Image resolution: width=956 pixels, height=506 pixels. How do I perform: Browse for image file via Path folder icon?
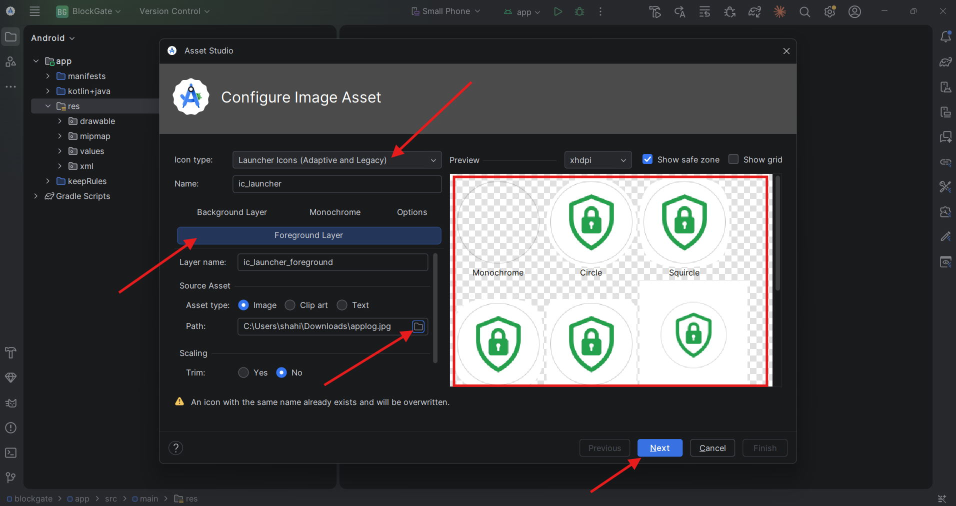[418, 326]
